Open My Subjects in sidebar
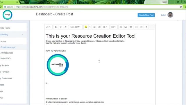The image size is (186, 105). pos(4,65)
